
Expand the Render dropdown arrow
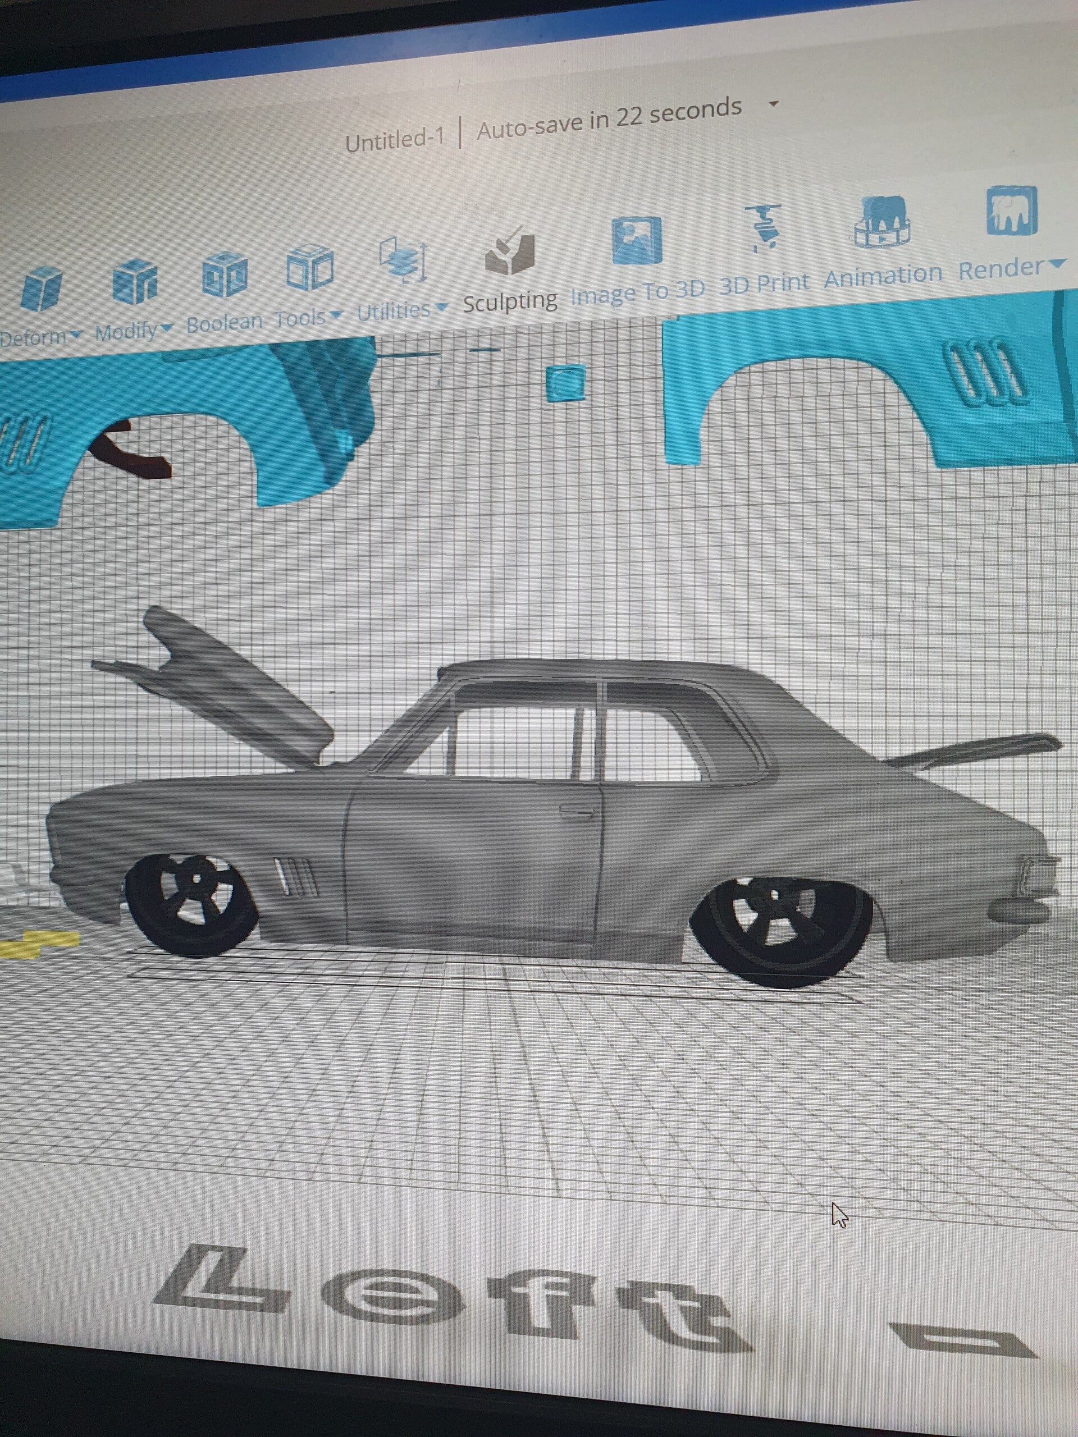[x=1058, y=263]
